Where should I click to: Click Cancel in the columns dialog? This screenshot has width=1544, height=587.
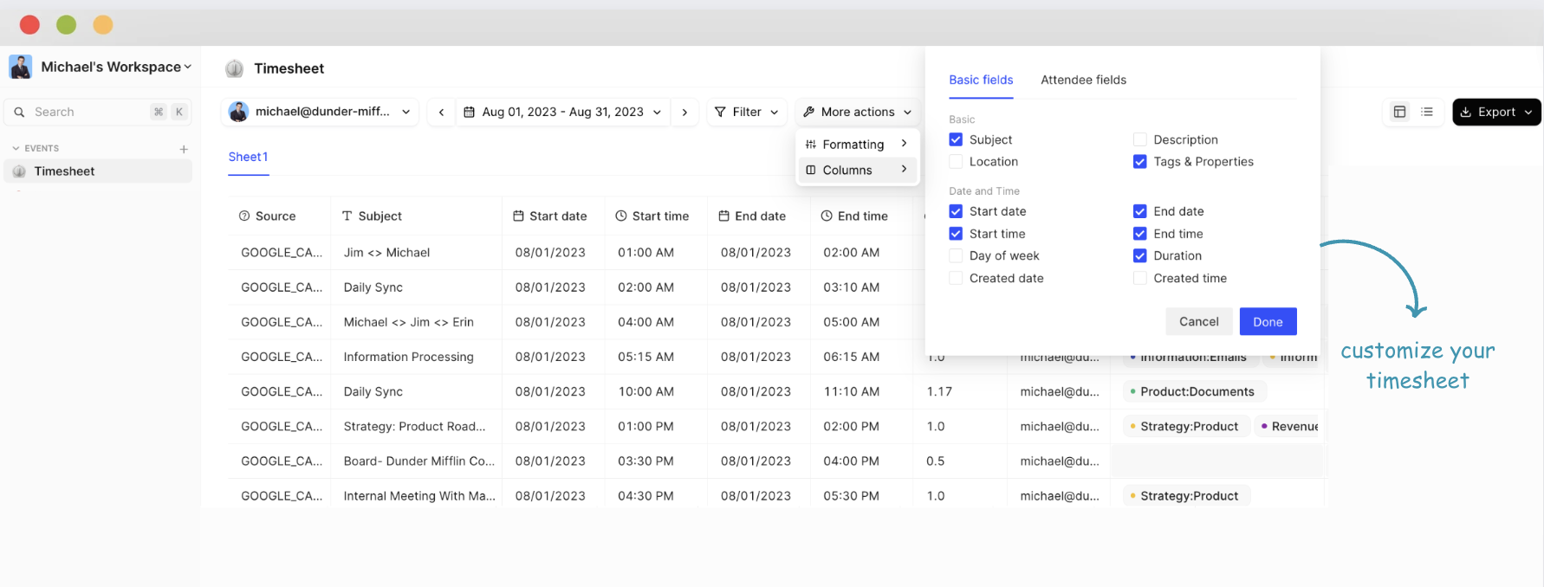[x=1198, y=321]
